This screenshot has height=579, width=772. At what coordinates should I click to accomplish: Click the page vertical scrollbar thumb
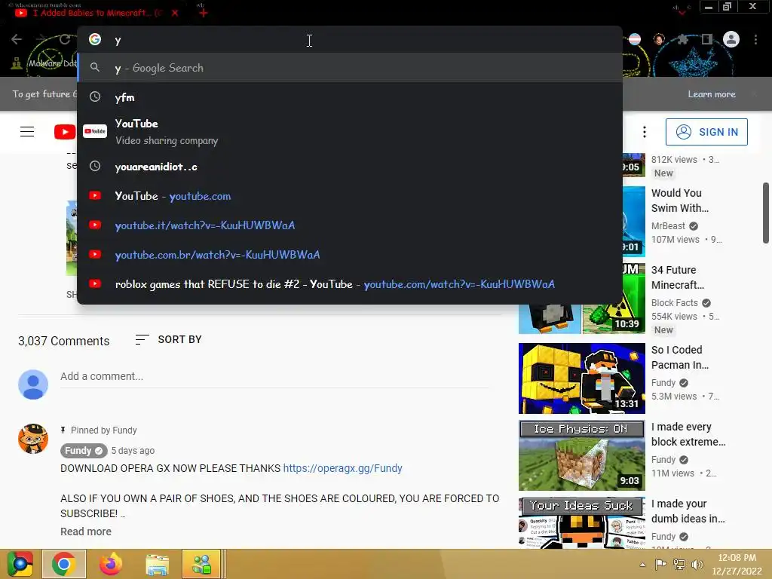tap(766, 213)
